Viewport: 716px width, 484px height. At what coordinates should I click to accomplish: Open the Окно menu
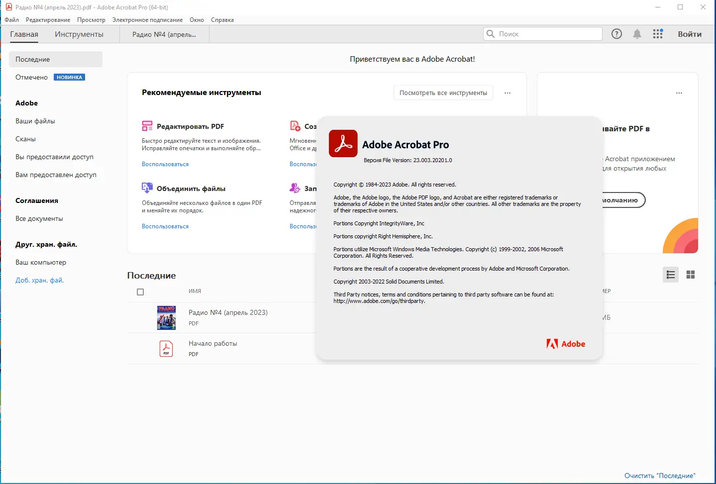(x=197, y=20)
